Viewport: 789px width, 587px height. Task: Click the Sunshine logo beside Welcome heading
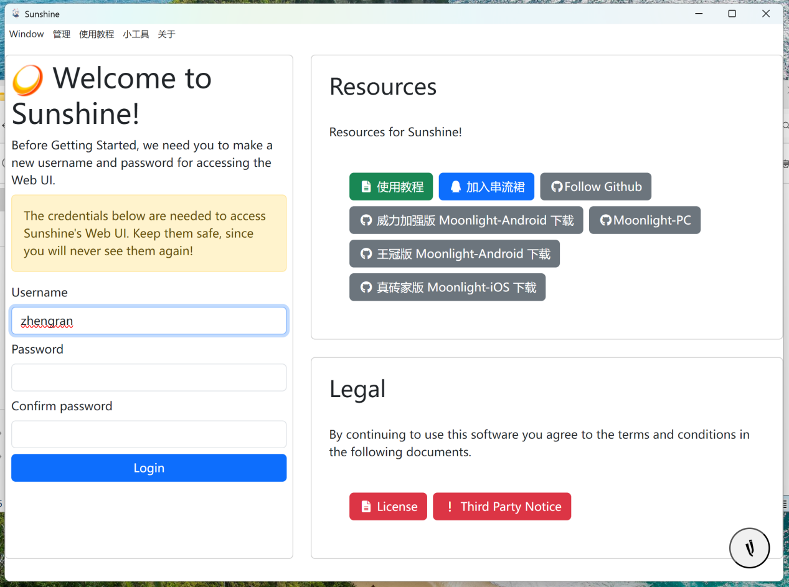pos(28,80)
